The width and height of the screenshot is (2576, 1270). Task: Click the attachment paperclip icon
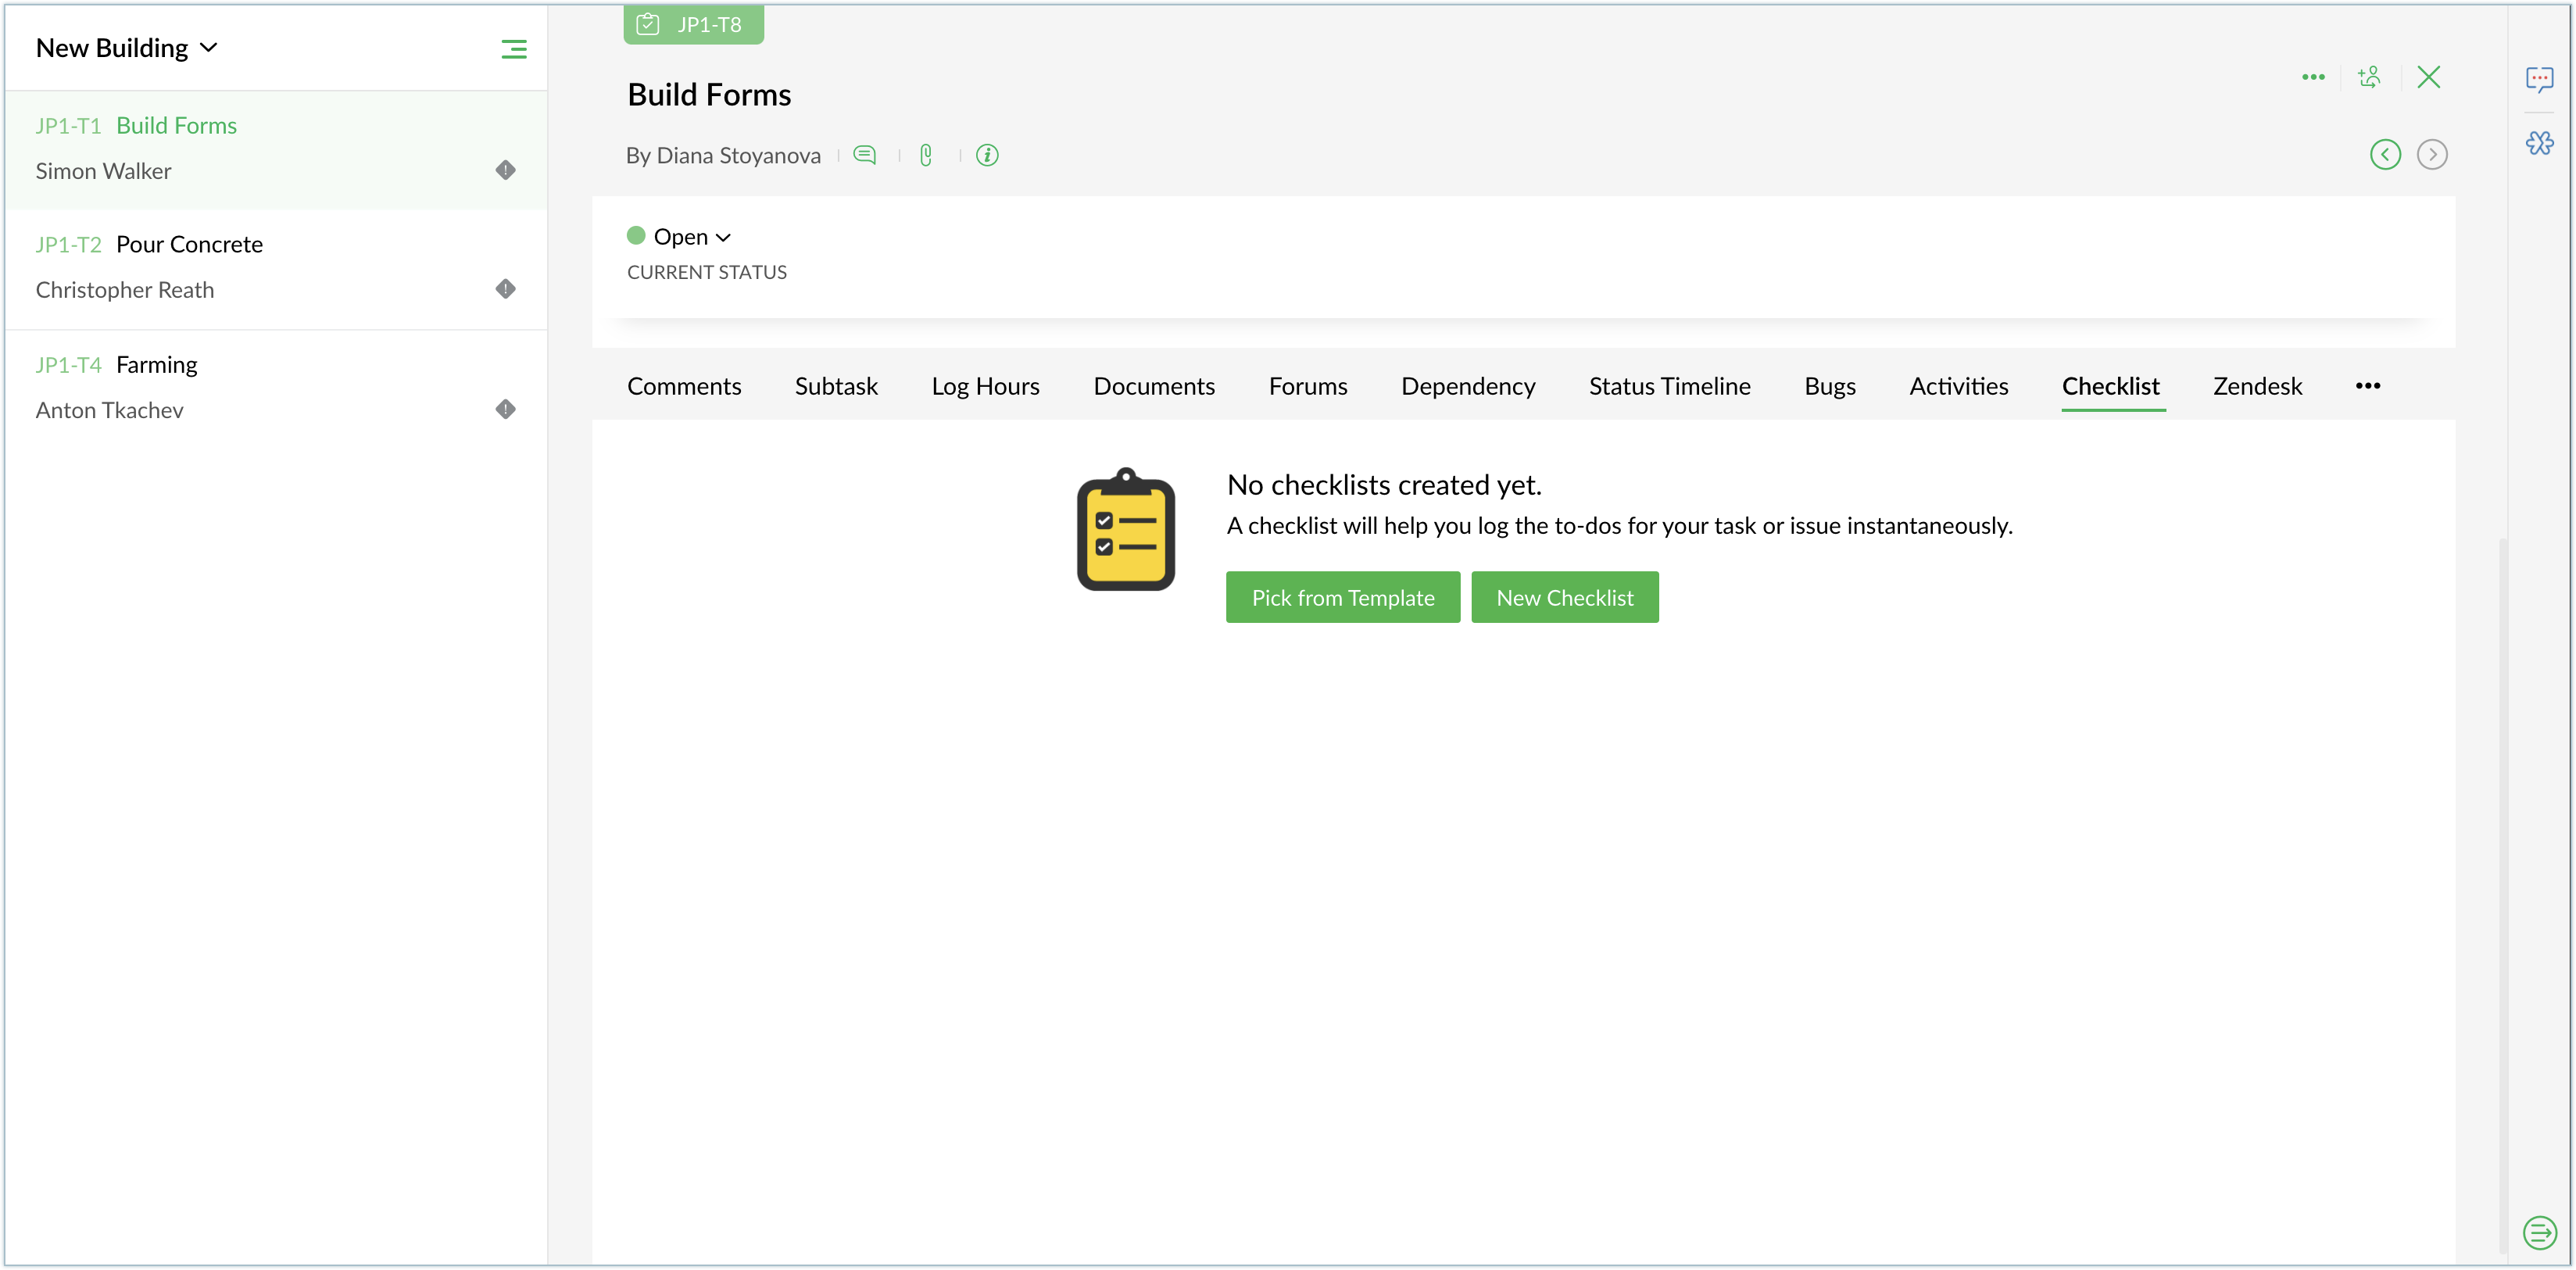[926, 155]
